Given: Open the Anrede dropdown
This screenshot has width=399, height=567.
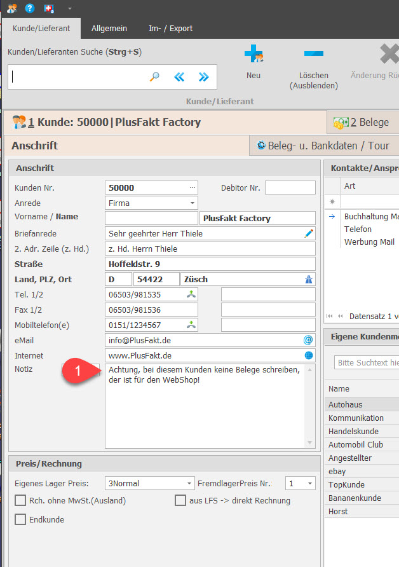Looking at the screenshot, I should tap(193, 203).
